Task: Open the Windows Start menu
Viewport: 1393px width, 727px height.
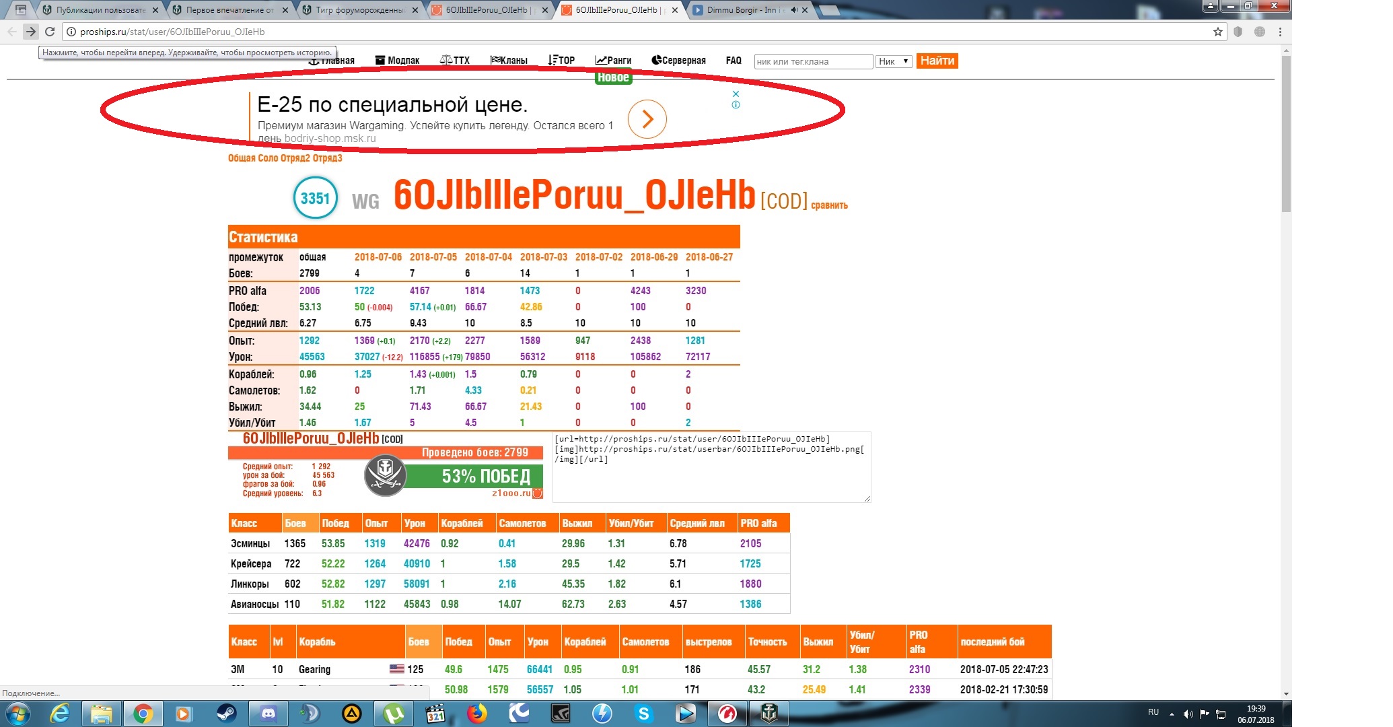Action: point(17,714)
